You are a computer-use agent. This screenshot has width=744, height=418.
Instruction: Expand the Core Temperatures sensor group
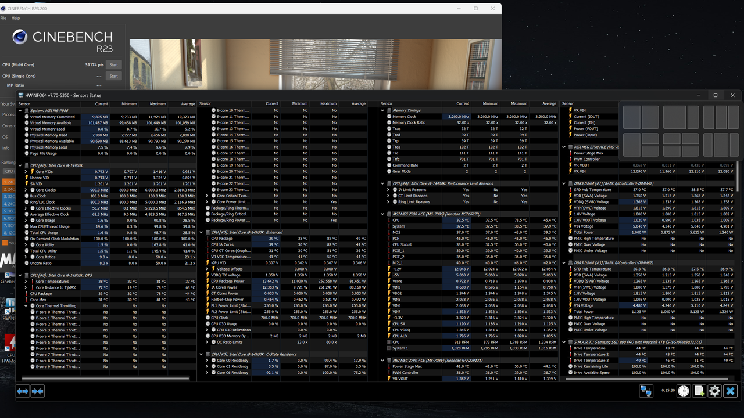point(26,281)
